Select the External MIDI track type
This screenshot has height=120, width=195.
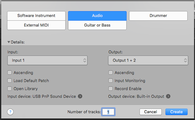36,25
